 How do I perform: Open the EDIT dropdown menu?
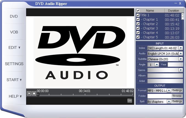click(14, 48)
